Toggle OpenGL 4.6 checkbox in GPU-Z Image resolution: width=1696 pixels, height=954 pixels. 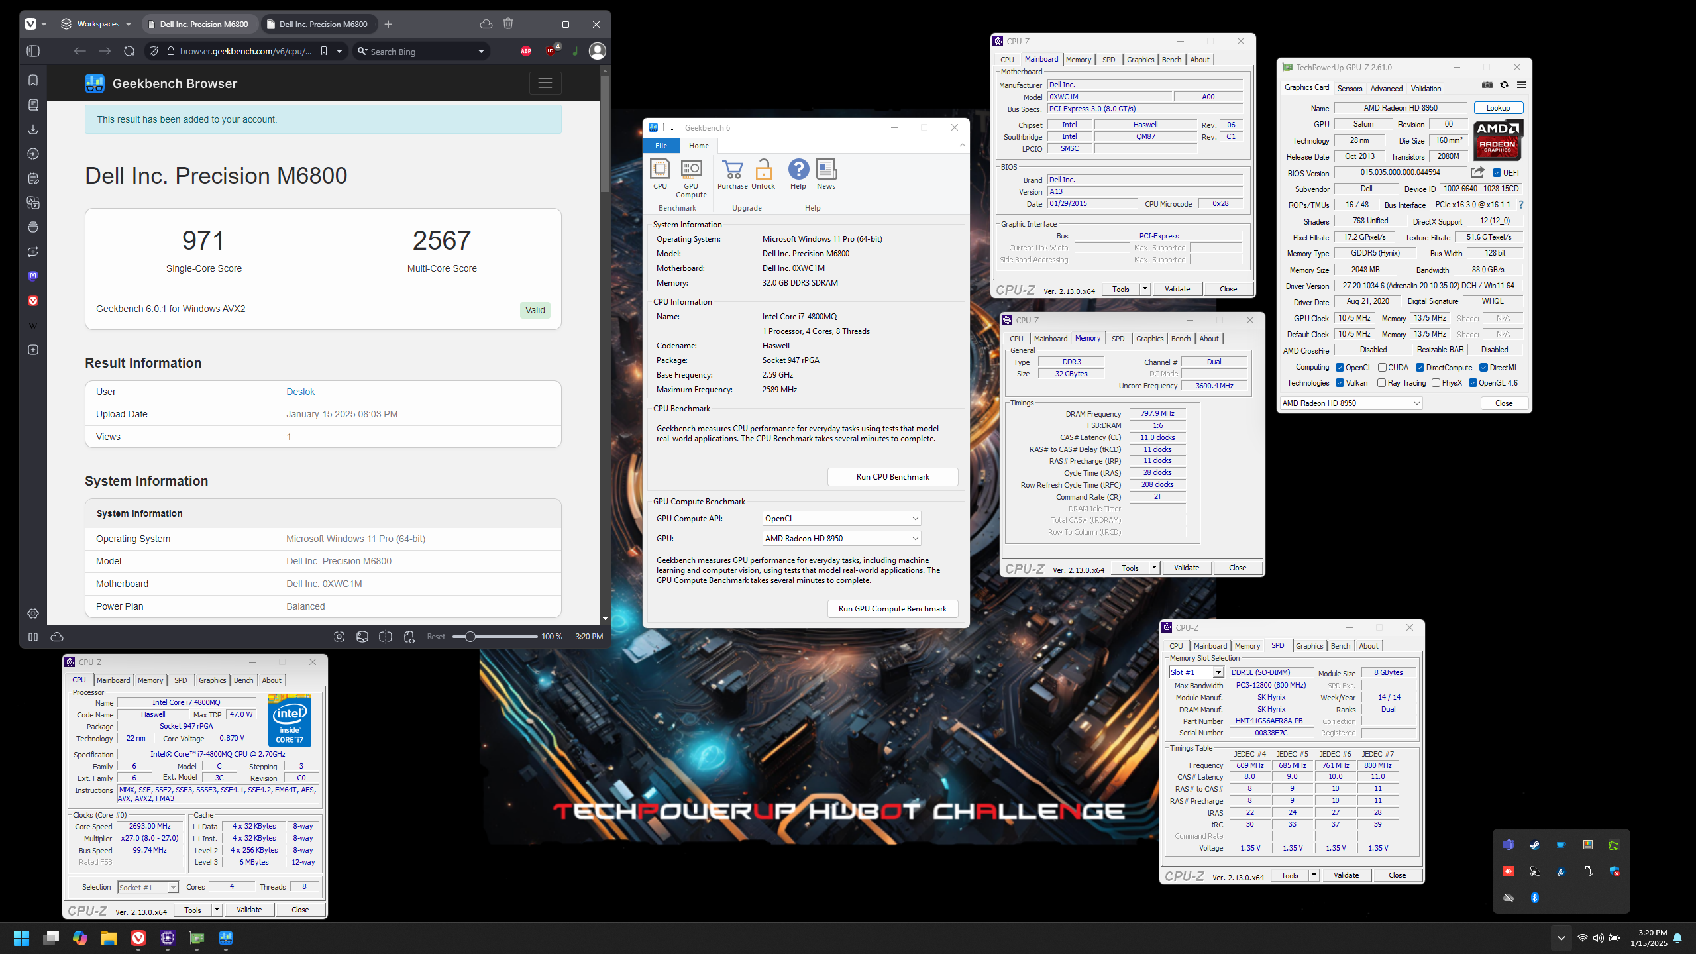pyautogui.click(x=1473, y=382)
